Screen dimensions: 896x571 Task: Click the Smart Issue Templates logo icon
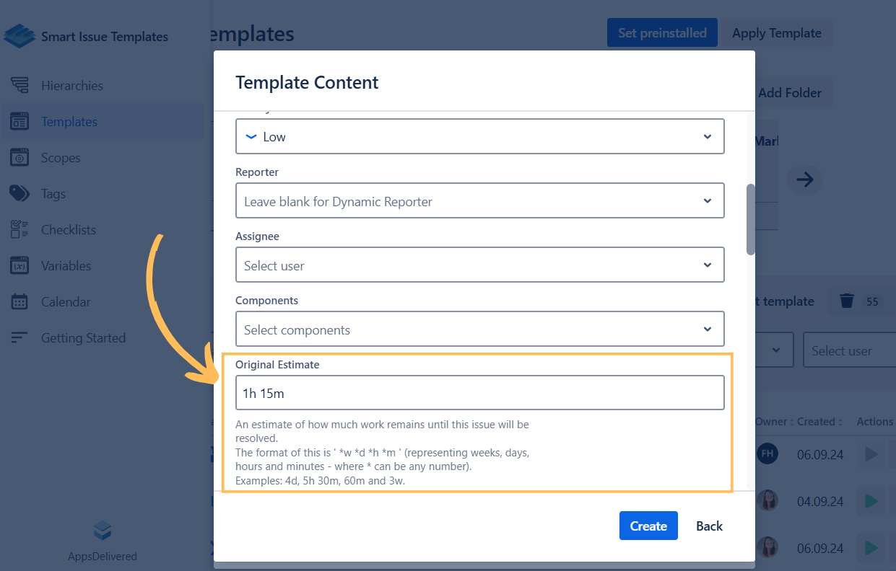(x=19, y=36)
